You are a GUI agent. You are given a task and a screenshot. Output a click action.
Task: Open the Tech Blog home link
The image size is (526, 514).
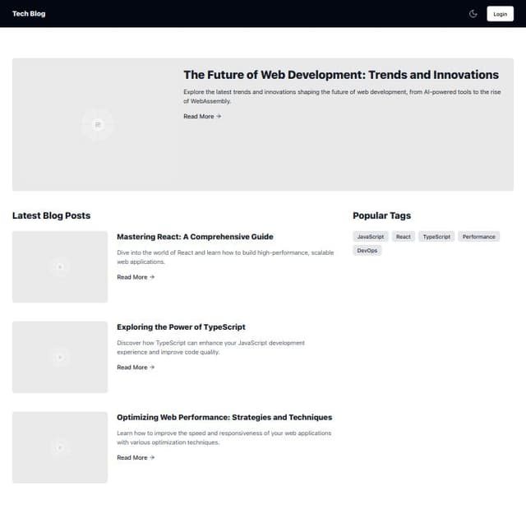[x=29, y=14]
